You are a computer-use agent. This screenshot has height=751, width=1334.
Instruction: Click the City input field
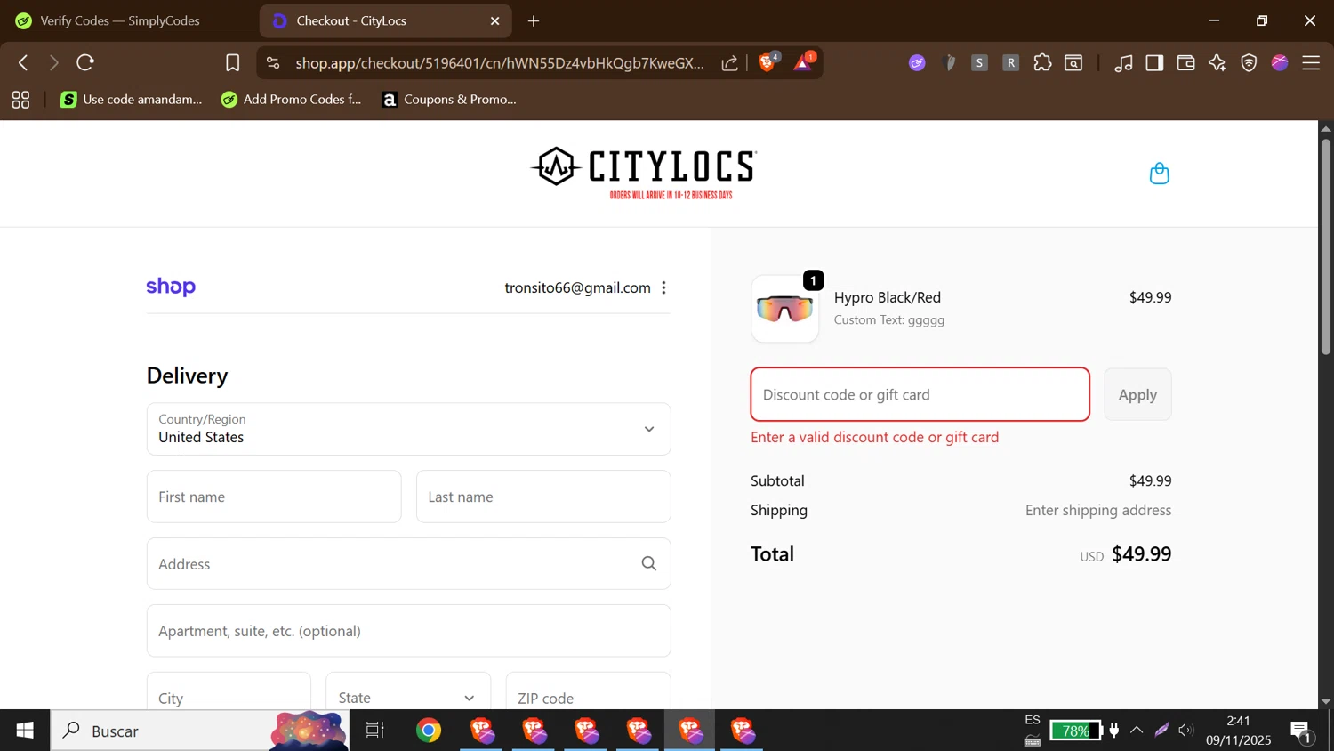coord(229,698)
